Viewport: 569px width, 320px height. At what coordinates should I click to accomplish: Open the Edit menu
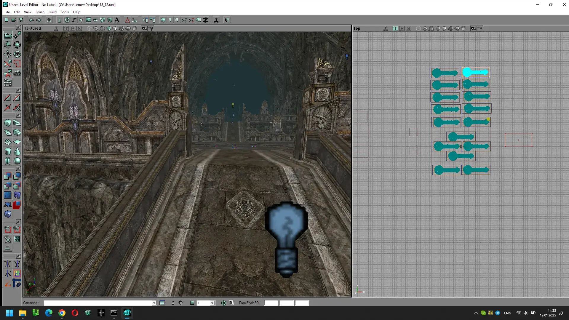(17, 12)
